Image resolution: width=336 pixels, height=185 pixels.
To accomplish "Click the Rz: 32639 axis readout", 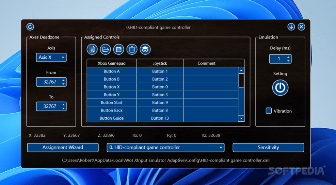I will (x=211, y=135).
